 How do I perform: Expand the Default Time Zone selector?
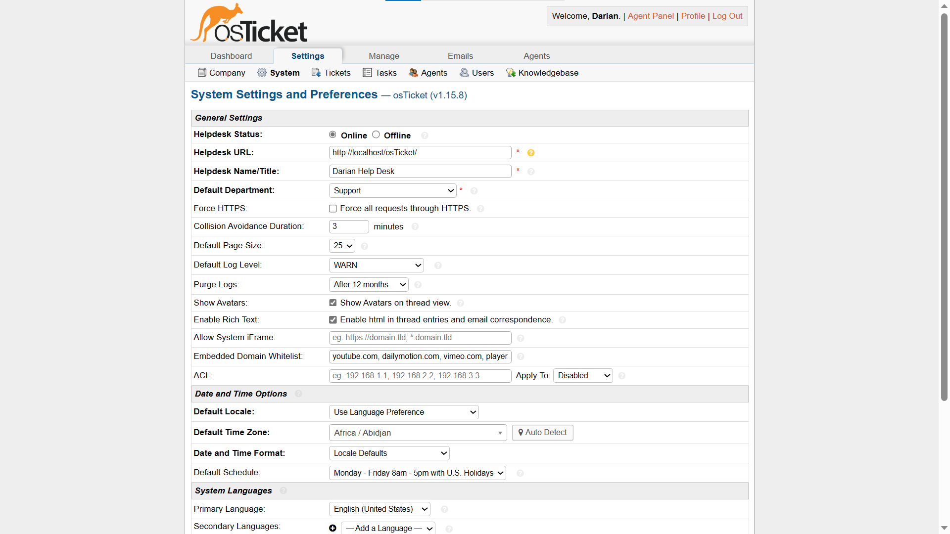point(417,433)
